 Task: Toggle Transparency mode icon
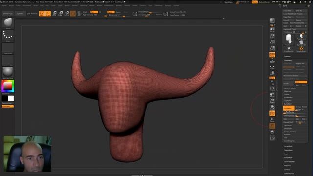(x=272, y=120)
